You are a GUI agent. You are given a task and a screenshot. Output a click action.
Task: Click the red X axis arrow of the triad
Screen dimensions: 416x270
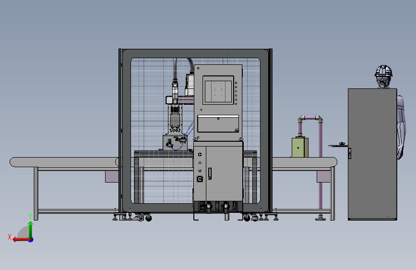click(21, 240)
